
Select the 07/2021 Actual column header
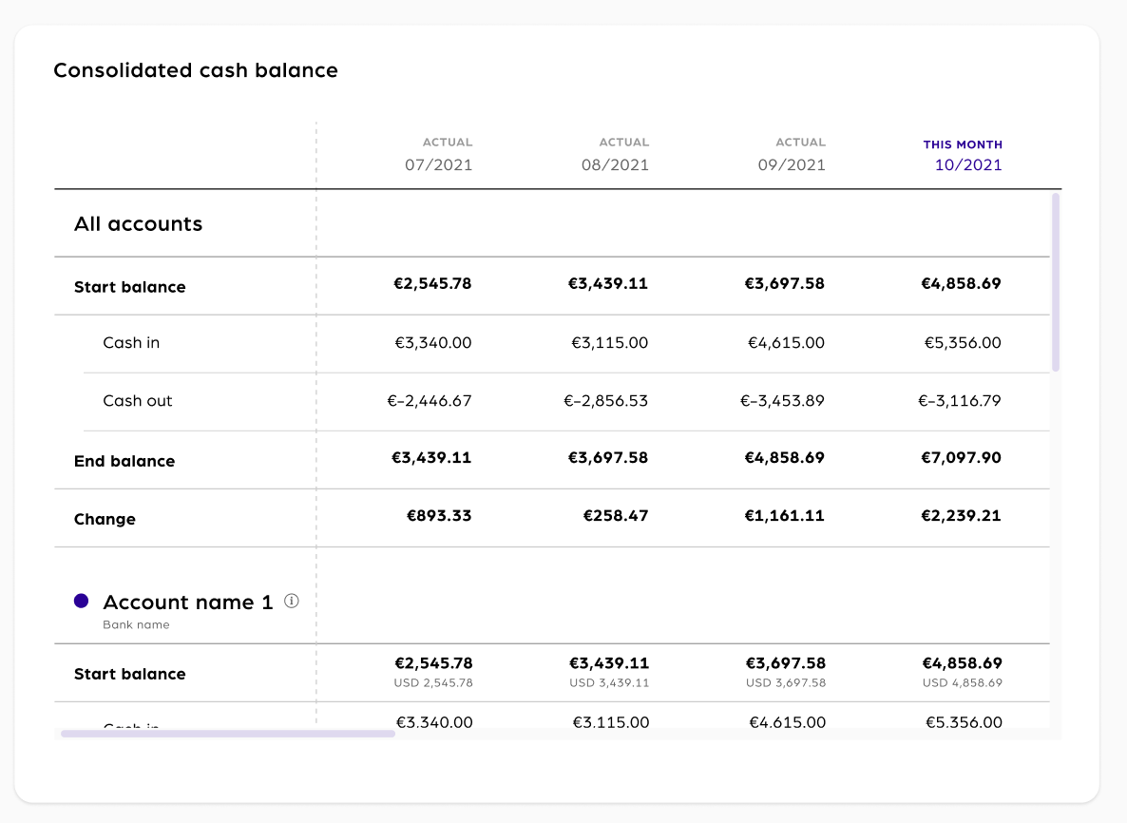pos(438,155)
